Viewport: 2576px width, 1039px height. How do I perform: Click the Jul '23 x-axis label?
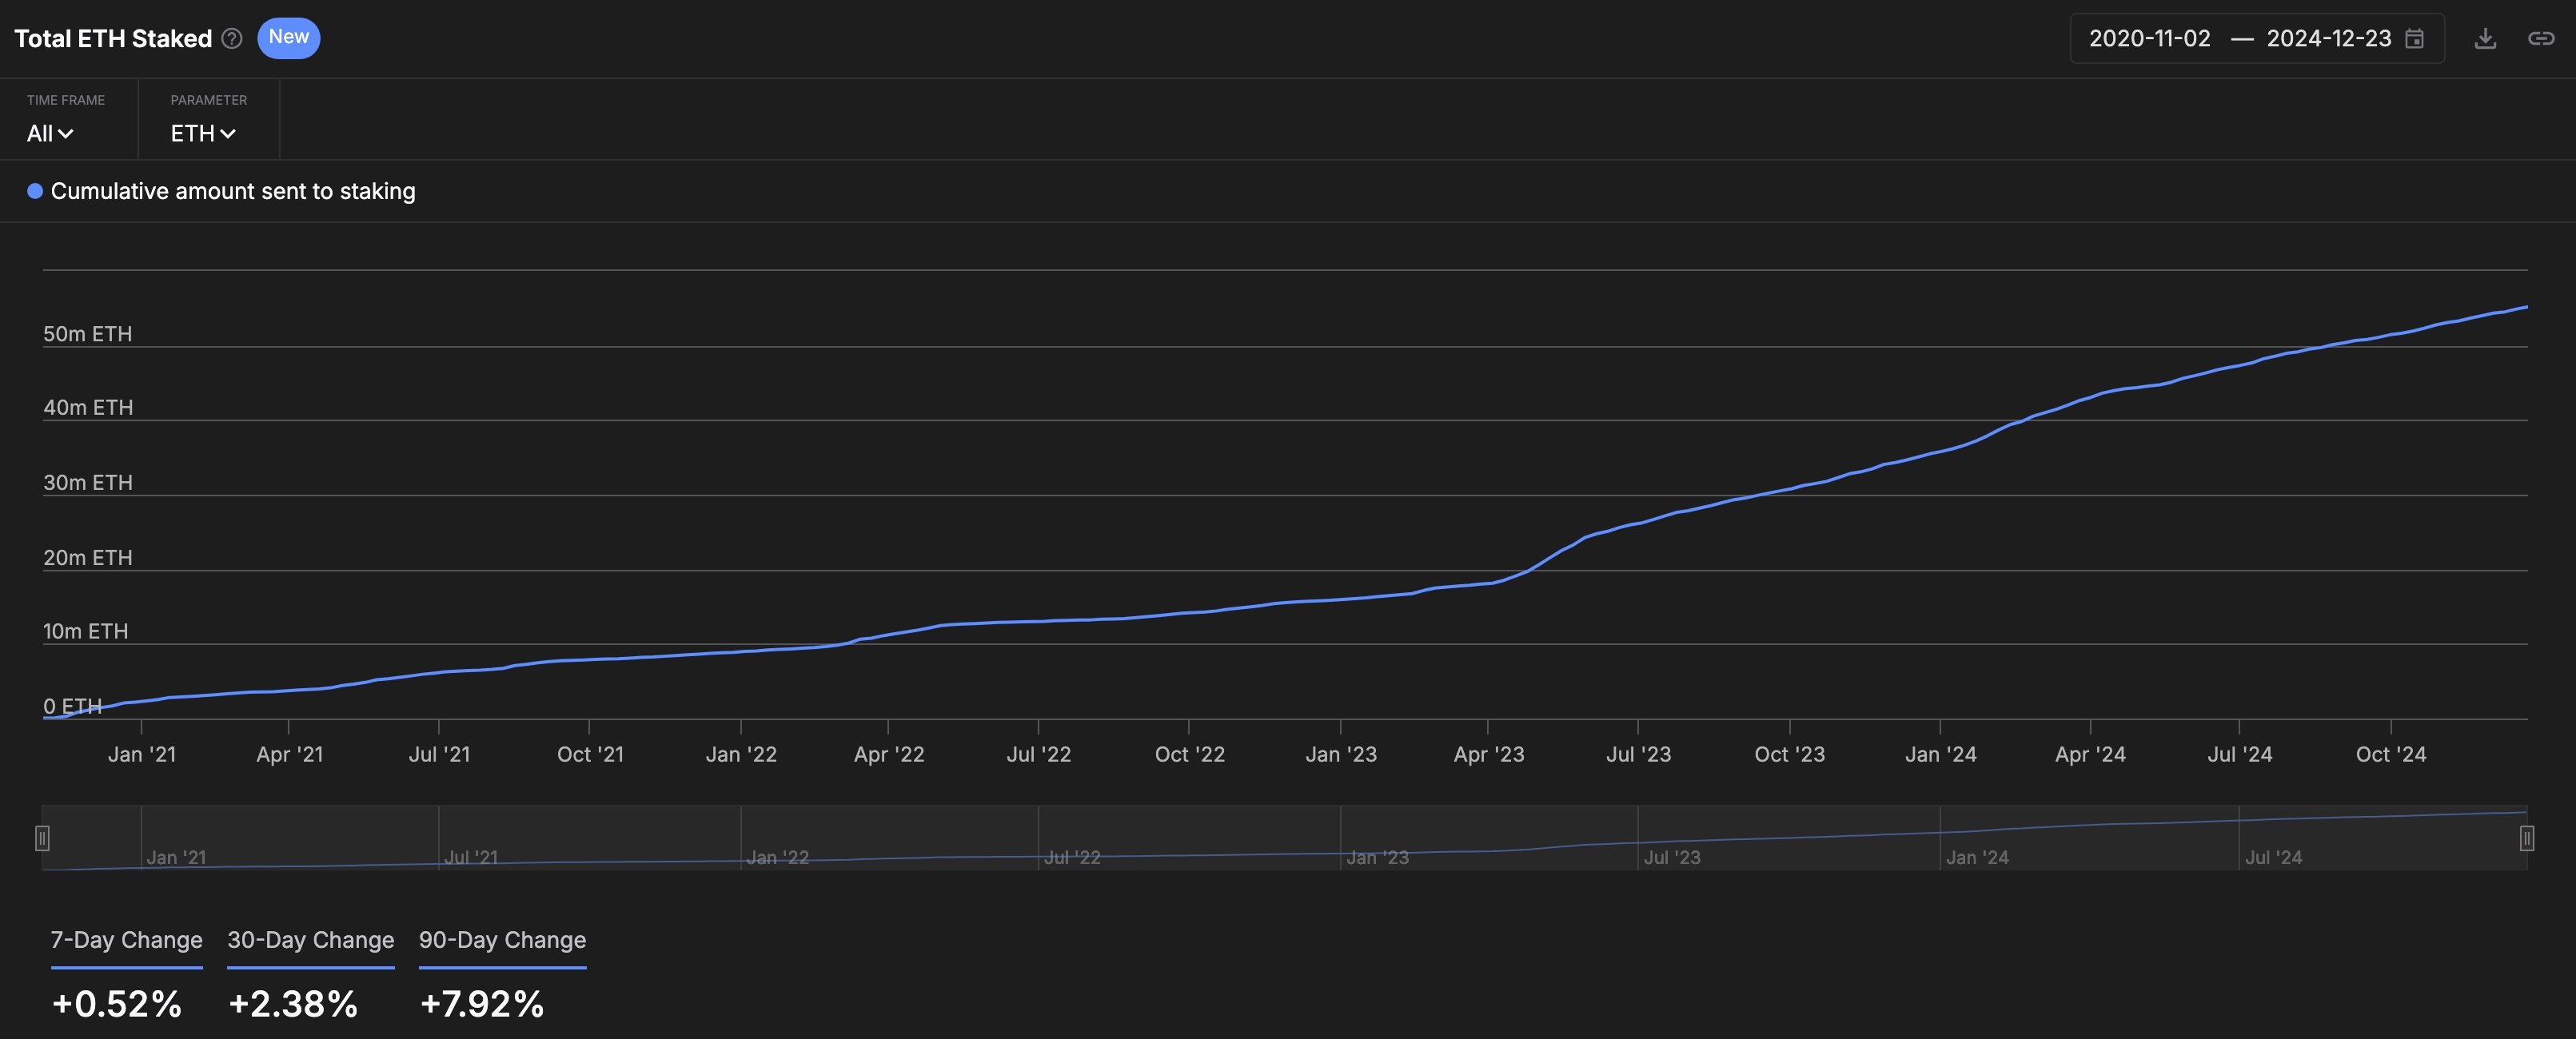1638,754
